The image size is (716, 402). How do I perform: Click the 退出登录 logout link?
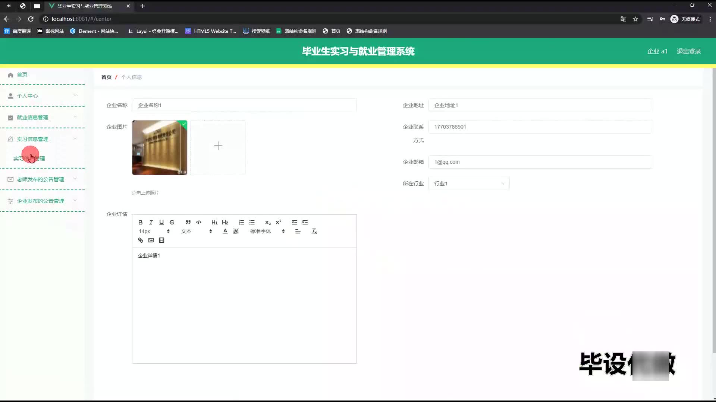688,51
